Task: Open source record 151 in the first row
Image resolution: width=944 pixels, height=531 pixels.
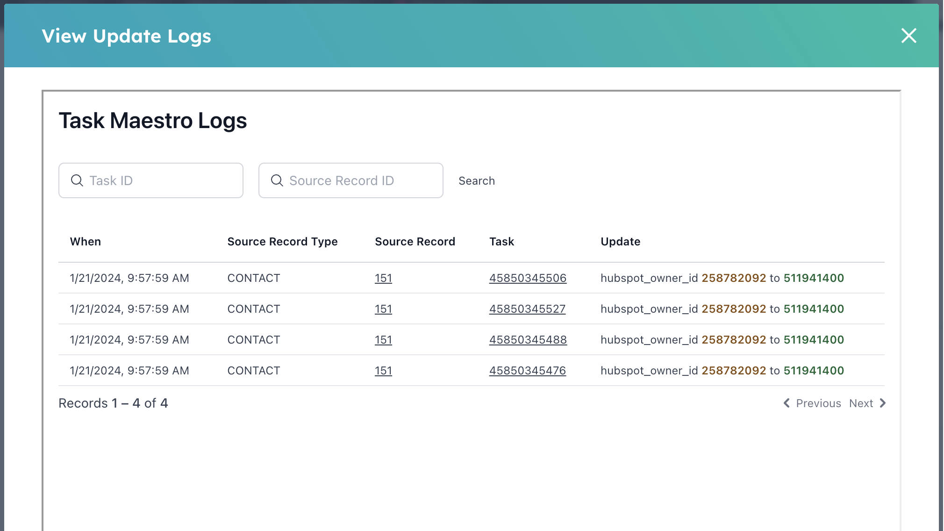Action: point(383,278)
